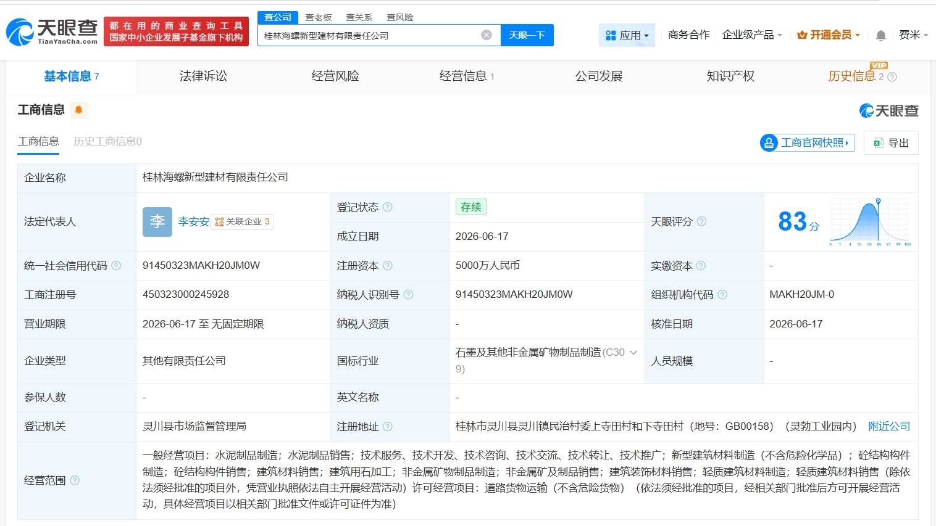The width and height of the screenshot is (936, 526).
Task: Click help icon next to 经营范围
Action: point(75,480)
